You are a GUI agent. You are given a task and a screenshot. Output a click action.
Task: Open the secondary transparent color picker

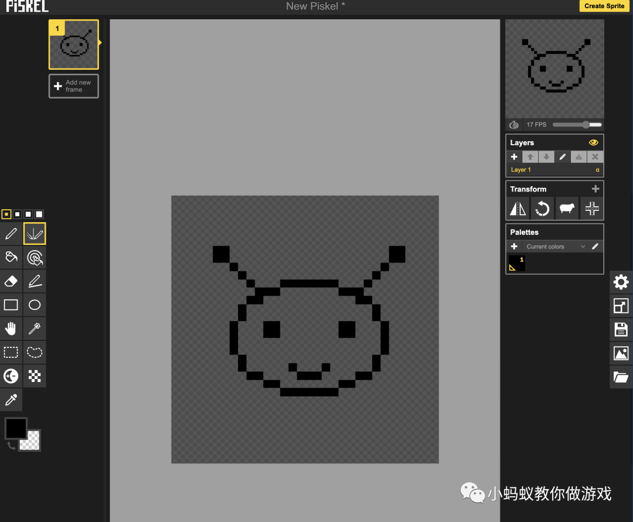(x=32, y=442)
